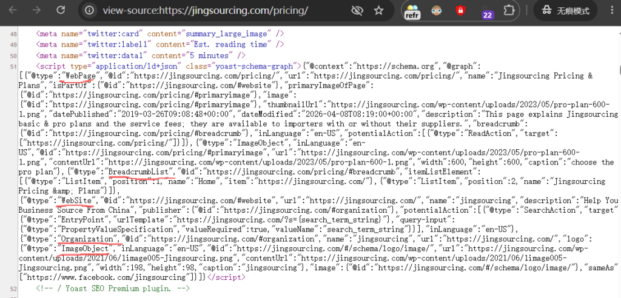The height and width of the screenshot is (298, 621).
Task: Bookmark this page with the star
Action: [x=379, y=10]
